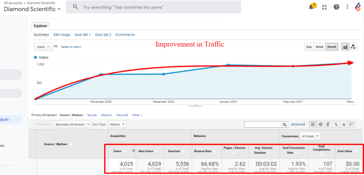The height and width of the screenshot is (175, 364).
Task: Switch to Ecommerce metric group
Action: coord(125,35)
